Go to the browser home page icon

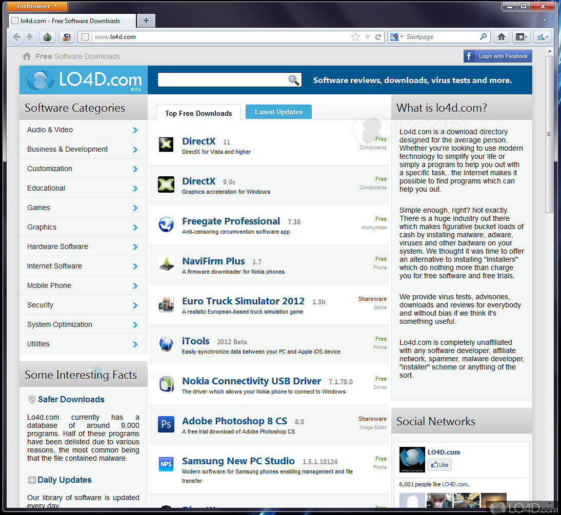(502, 37)
